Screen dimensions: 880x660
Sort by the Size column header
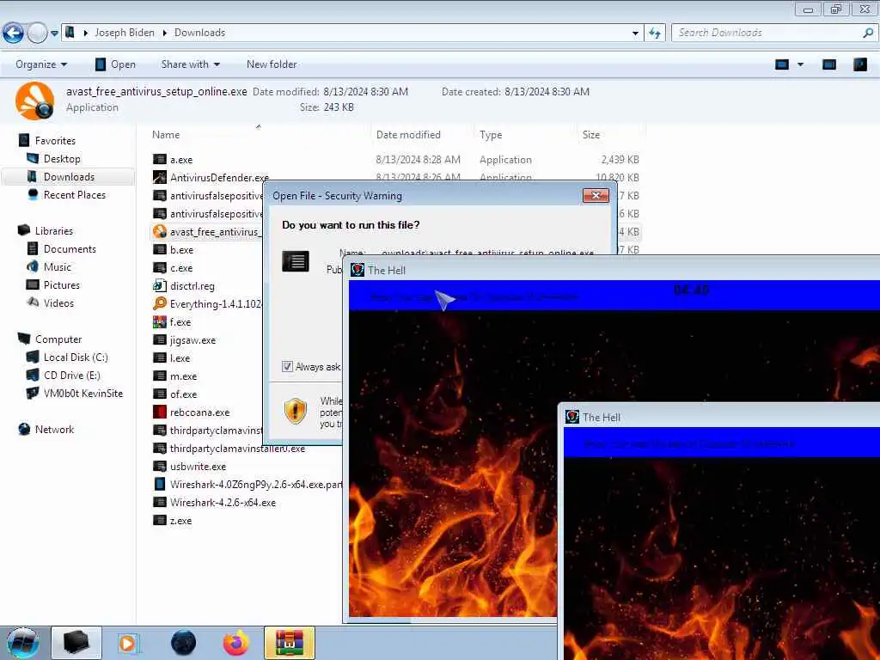coord(591,135)
